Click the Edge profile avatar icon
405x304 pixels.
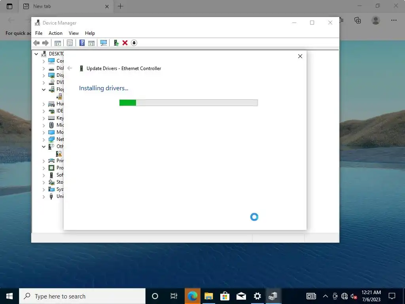click(x=376, y=20)
